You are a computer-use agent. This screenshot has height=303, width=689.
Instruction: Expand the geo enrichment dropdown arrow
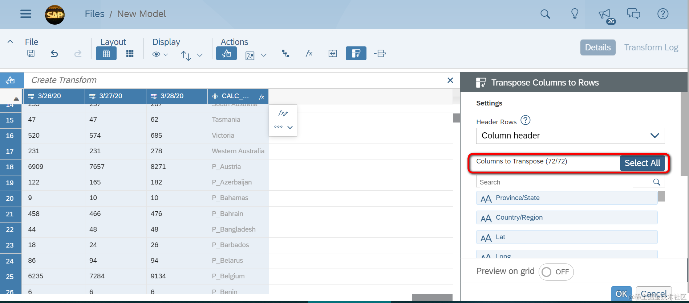264,55
